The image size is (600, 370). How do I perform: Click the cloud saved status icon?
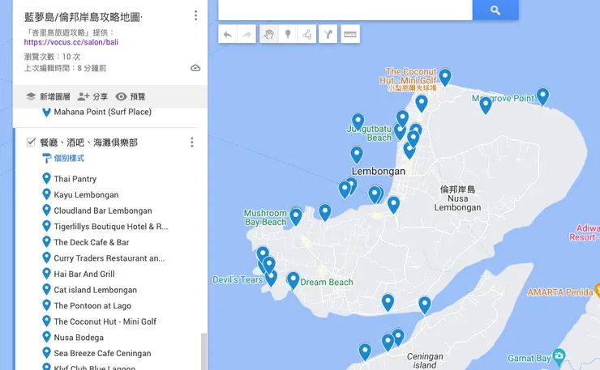195,68
